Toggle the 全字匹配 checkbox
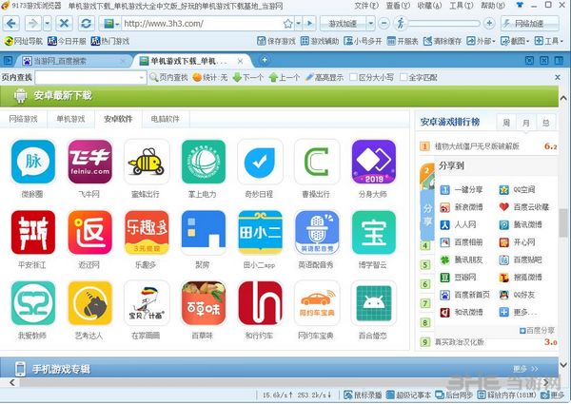 (x=404, y=77)
